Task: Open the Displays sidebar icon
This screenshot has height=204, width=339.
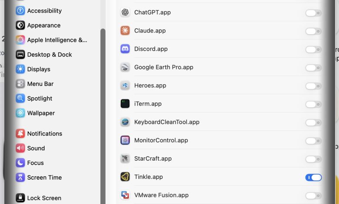Action: [x=20, y=69]
